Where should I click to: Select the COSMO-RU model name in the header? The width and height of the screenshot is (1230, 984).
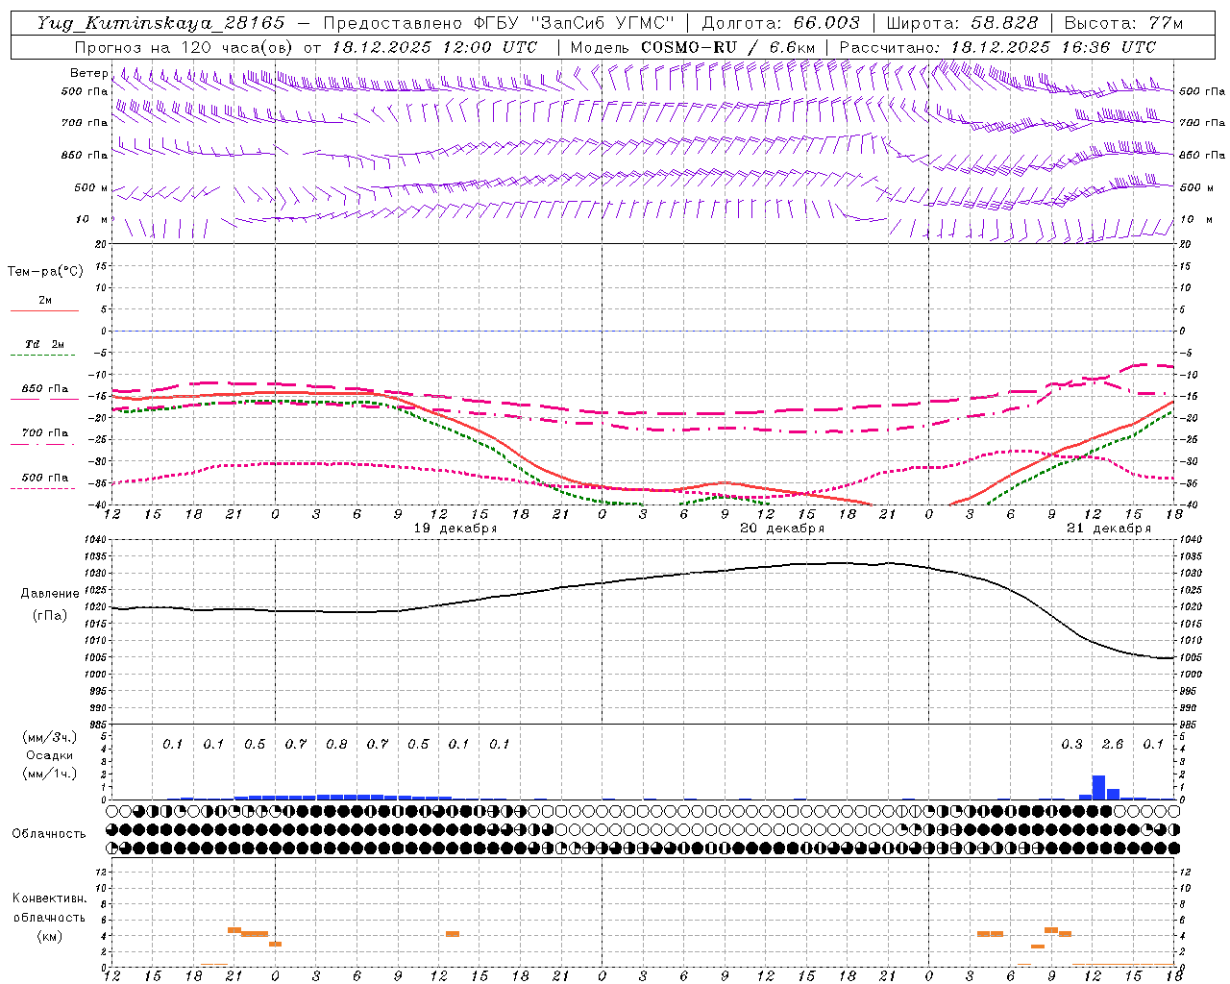tap(690, 47)
